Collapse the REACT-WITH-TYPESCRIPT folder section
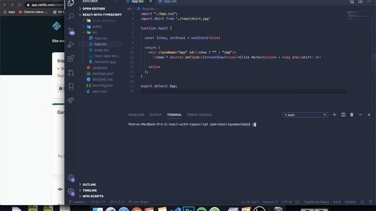This screenshot has height=211, width=376. pos(102,15)
